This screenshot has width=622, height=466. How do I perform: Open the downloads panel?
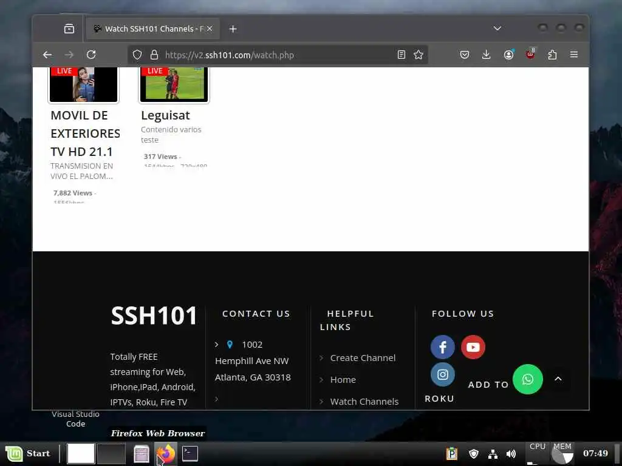486,55
